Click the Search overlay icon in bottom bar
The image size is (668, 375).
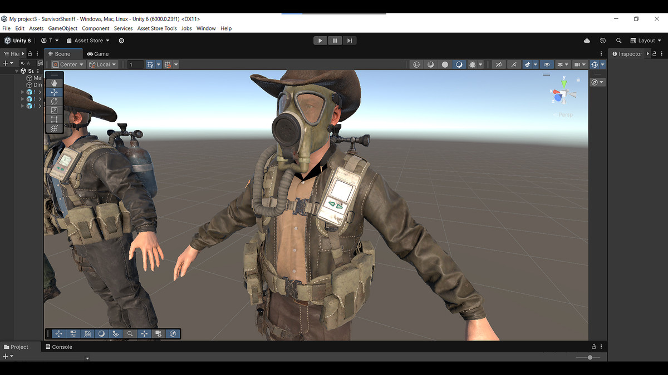pyautogui.click(x=130, y=334)
